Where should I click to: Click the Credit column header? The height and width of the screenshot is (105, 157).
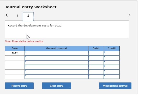pos(112,48)
